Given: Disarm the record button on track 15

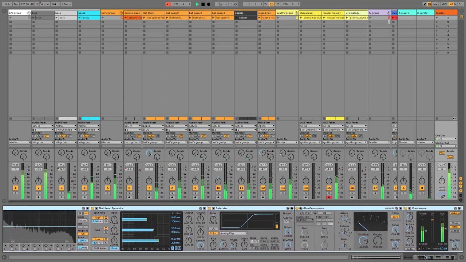Looking at the screenshot, I should coord(329,197).
